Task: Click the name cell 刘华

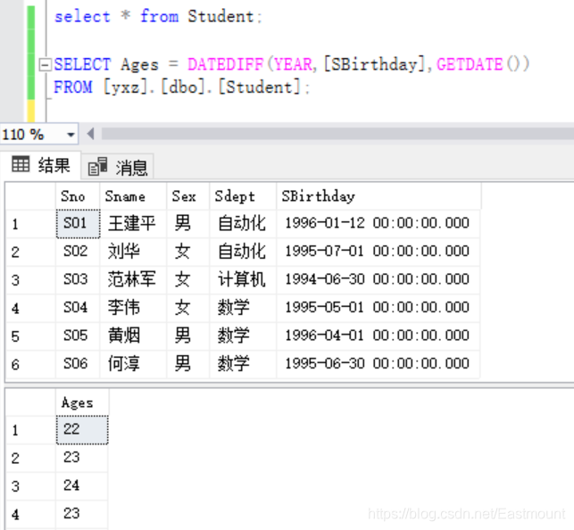Action: 133,252
